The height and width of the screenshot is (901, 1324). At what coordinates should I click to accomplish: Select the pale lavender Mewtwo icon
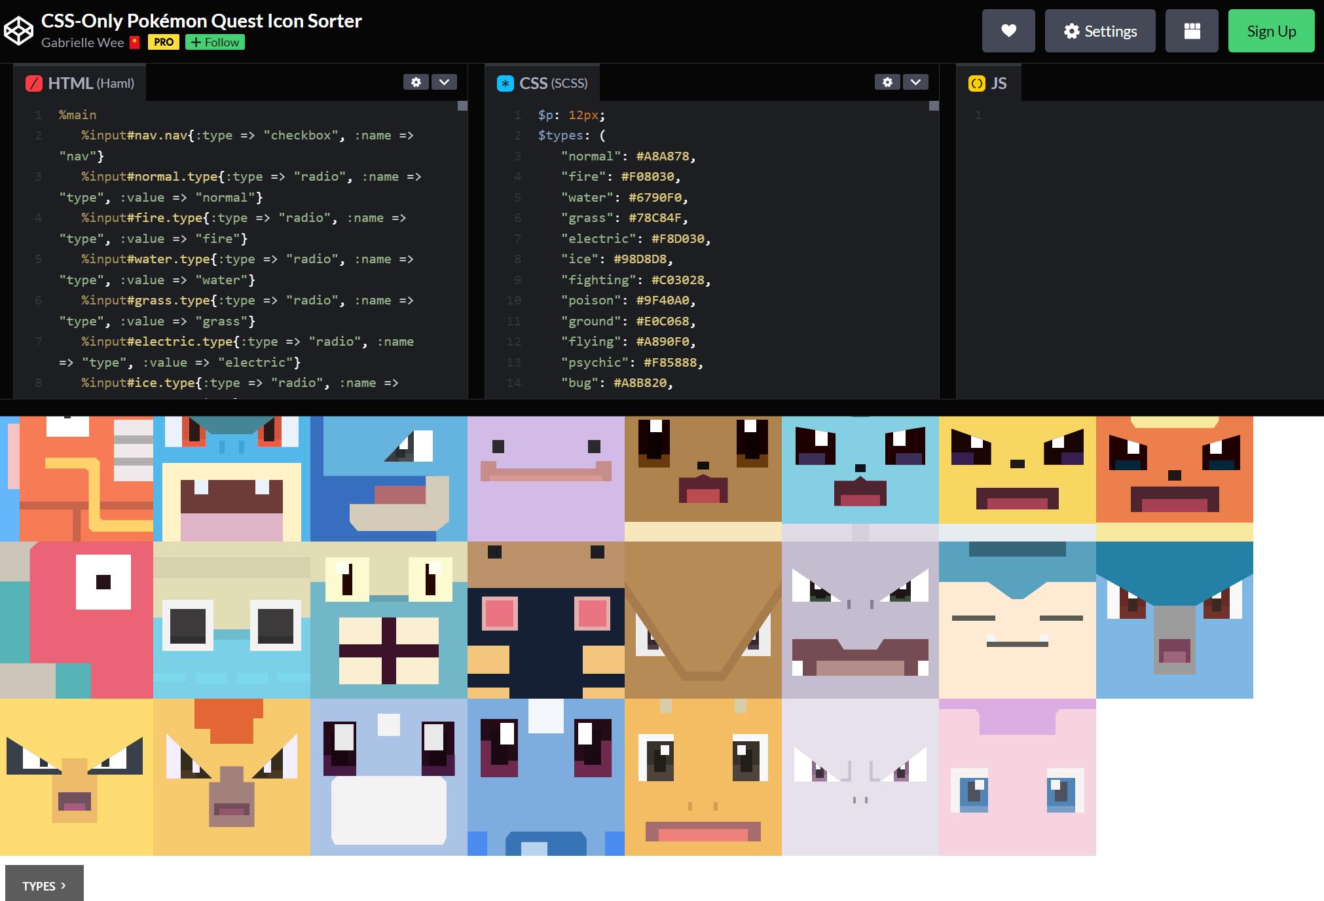point(860,777)
